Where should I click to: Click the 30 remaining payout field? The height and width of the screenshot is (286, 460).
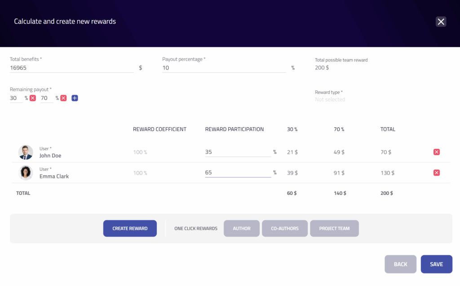tap(16, 98)
